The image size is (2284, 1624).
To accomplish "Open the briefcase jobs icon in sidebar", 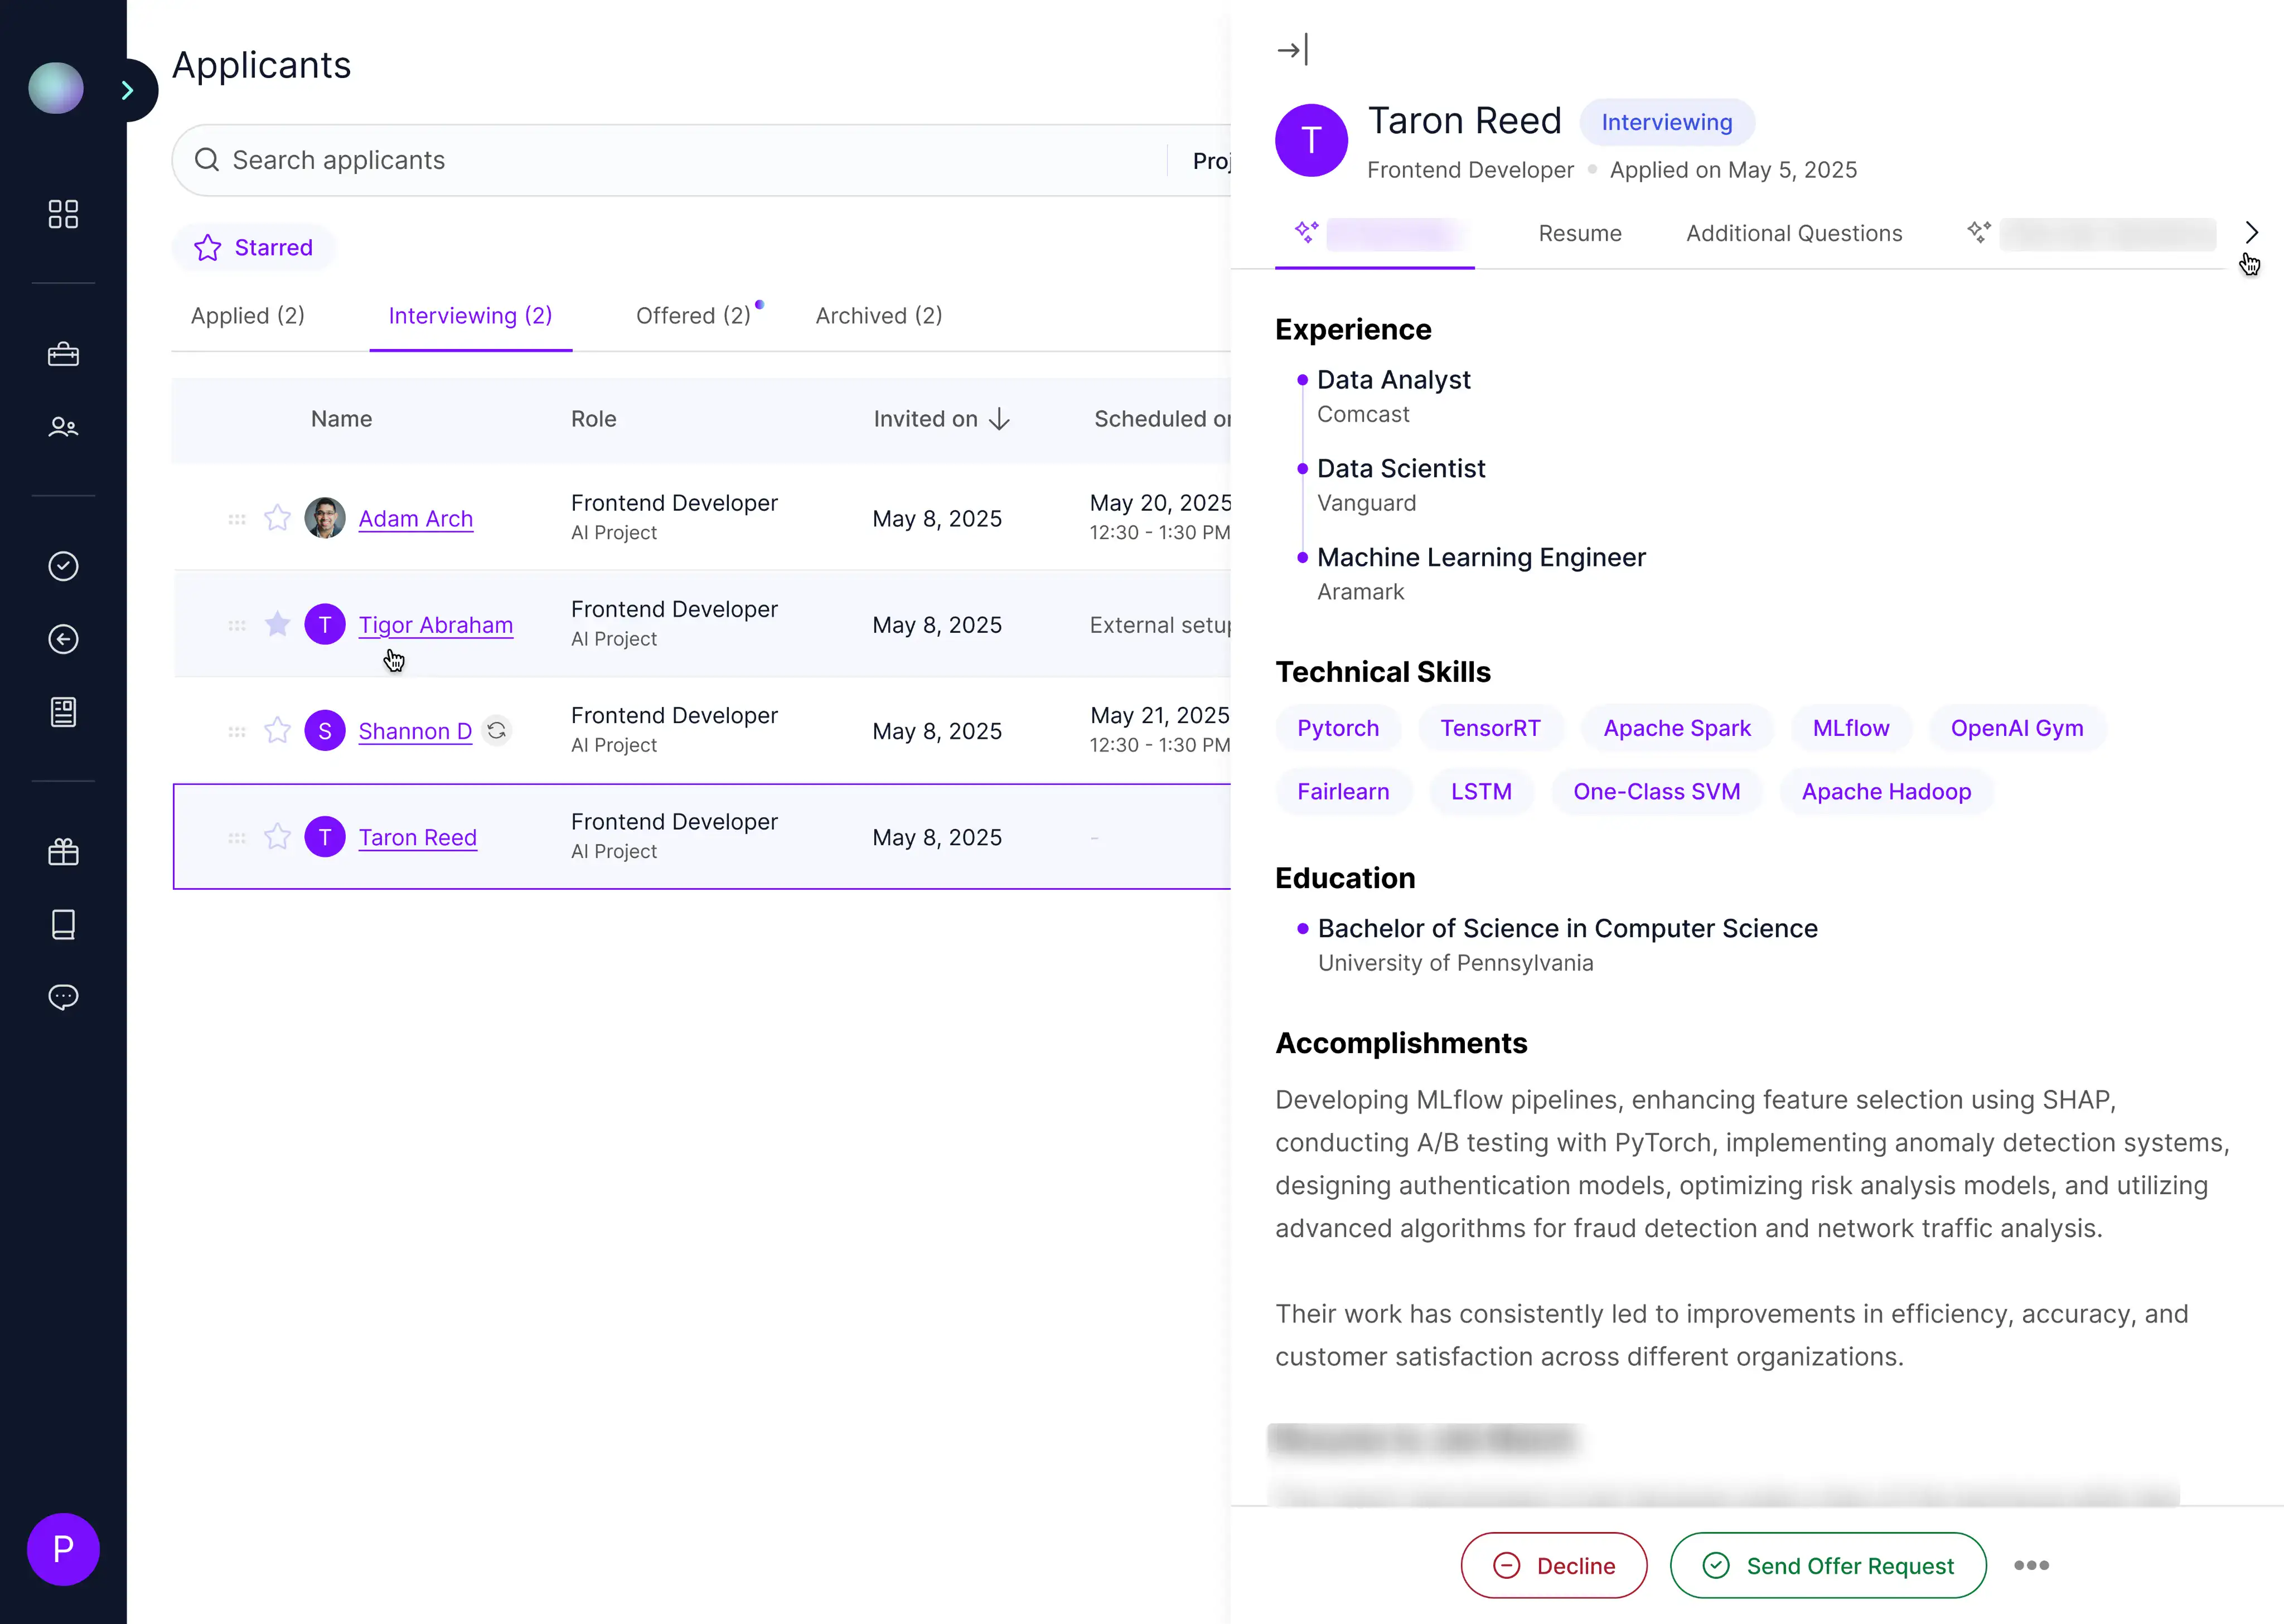I will pyautogui.click(x=63, y=355).
